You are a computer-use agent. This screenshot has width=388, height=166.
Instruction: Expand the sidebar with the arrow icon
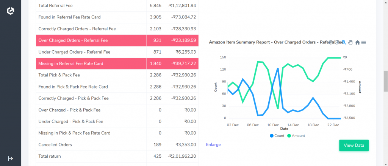click(x=10, y=158)
